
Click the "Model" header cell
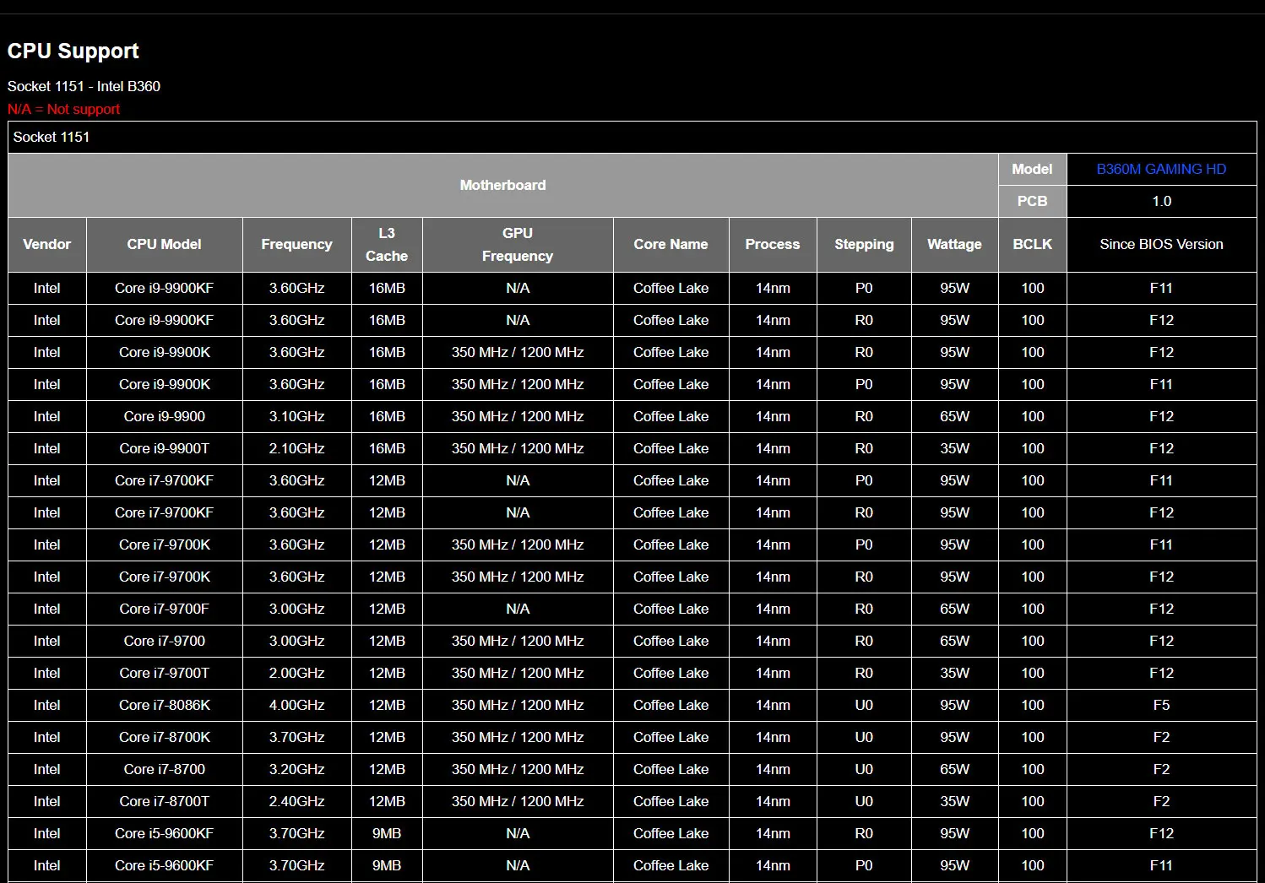1032,169
